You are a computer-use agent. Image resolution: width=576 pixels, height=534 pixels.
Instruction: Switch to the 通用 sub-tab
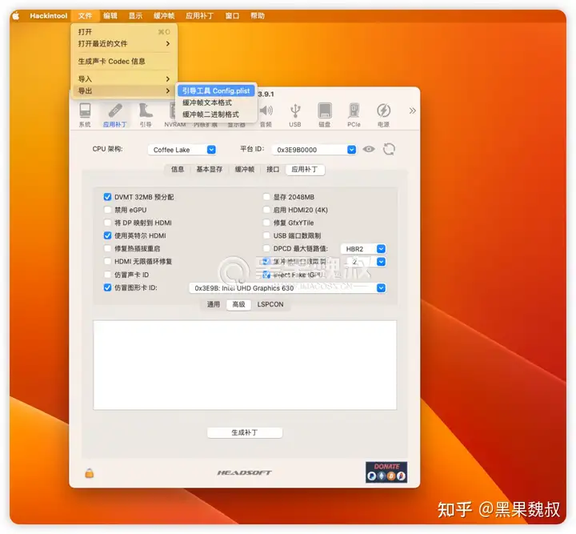pos(214,304)
